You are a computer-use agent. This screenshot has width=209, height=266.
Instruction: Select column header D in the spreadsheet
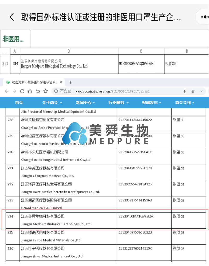[x=187, y=51]
